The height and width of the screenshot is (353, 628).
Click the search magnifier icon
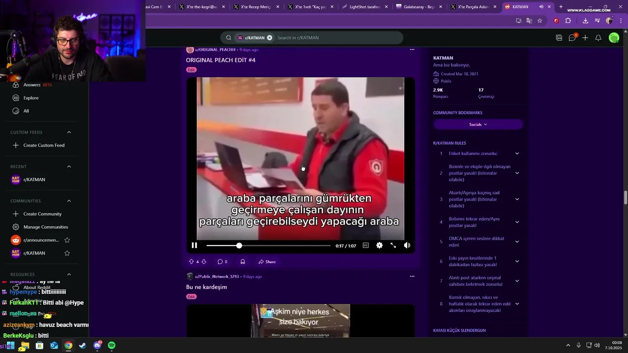[229, 38]
